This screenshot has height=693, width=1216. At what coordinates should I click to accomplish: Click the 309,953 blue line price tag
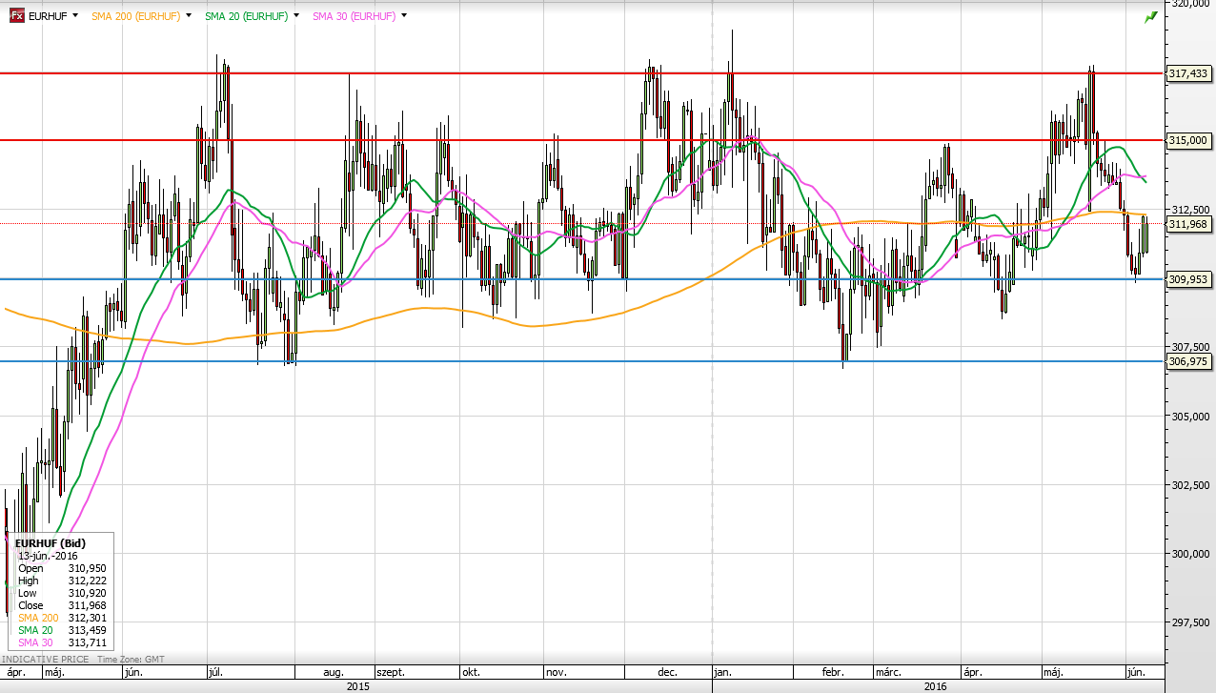point(1188,279)
